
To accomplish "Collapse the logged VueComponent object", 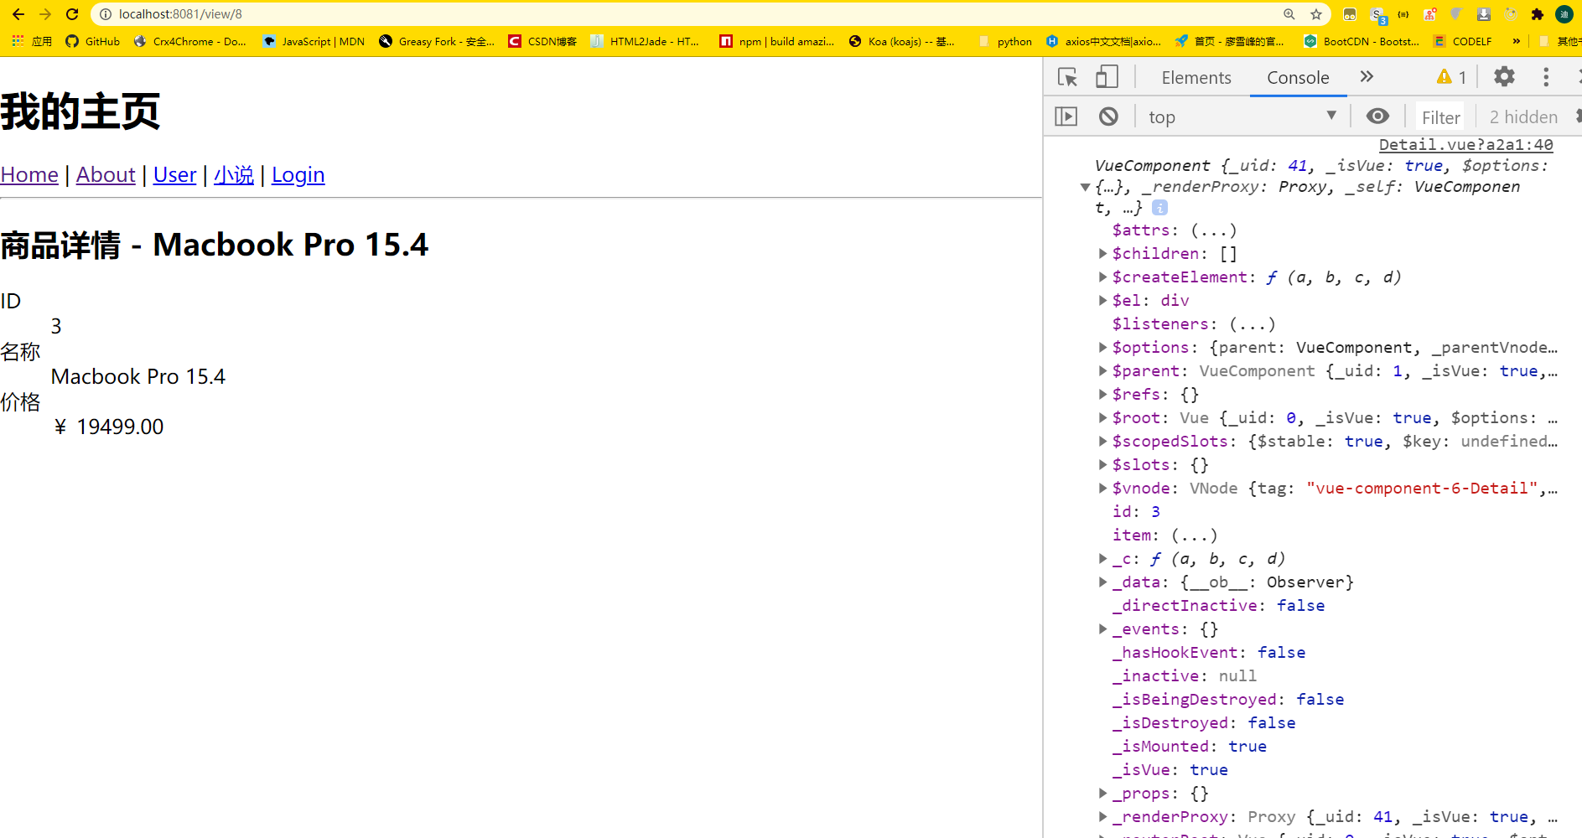I will (1085, 187).
